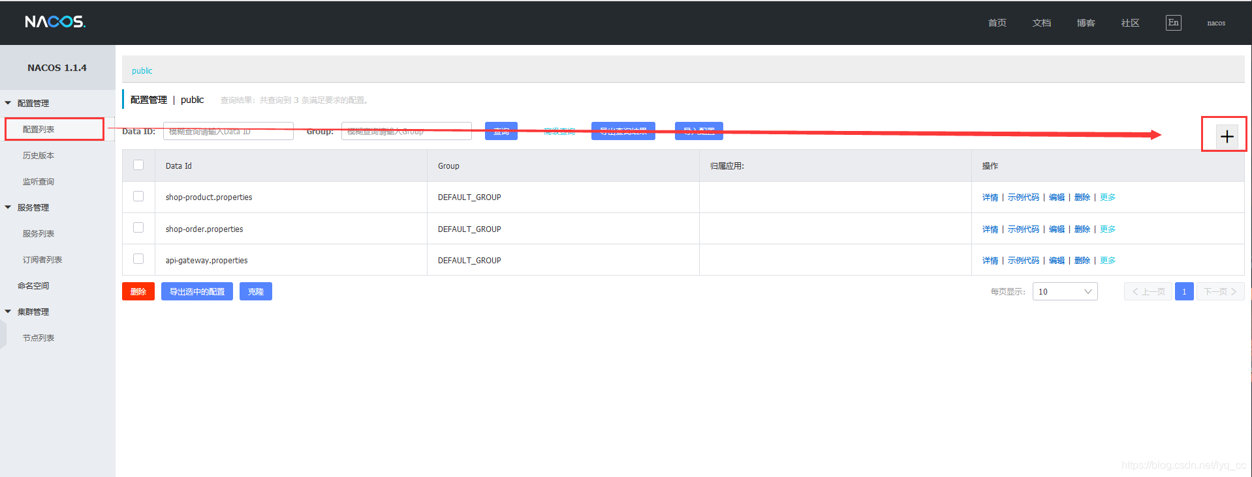Click the 高级查询 link
Image resolution: width=1252 pixels, height=477 pixels.
559,131
